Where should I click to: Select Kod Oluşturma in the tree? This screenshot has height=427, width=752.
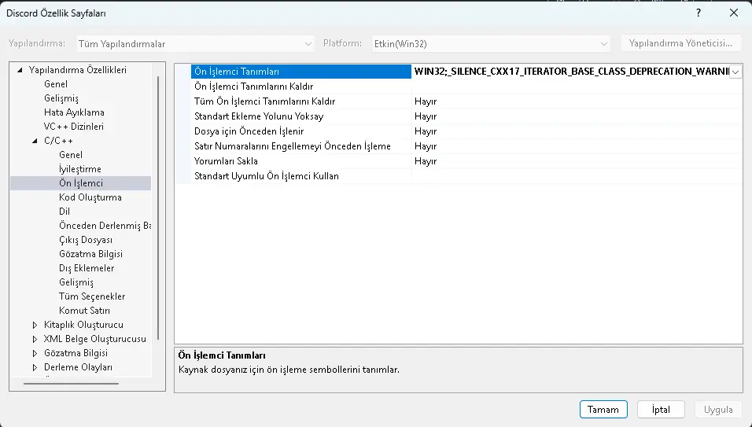[90, 197]
